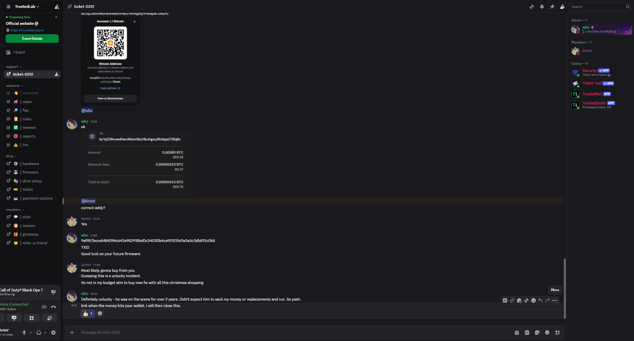Add members icon on ticket-0312 channel
Screen dimensions: 634x341
click(56, 74)
